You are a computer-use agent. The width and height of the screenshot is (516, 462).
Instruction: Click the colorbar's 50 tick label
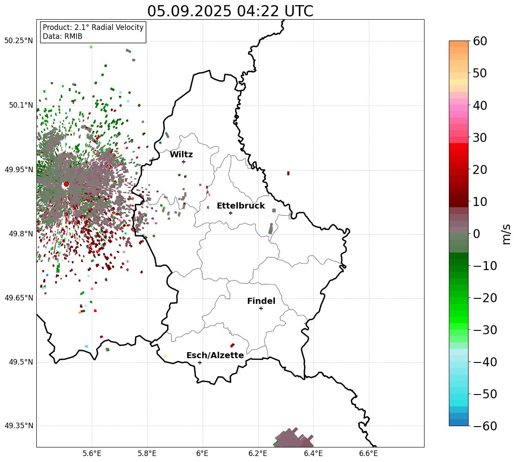click(x=479, y=73)
